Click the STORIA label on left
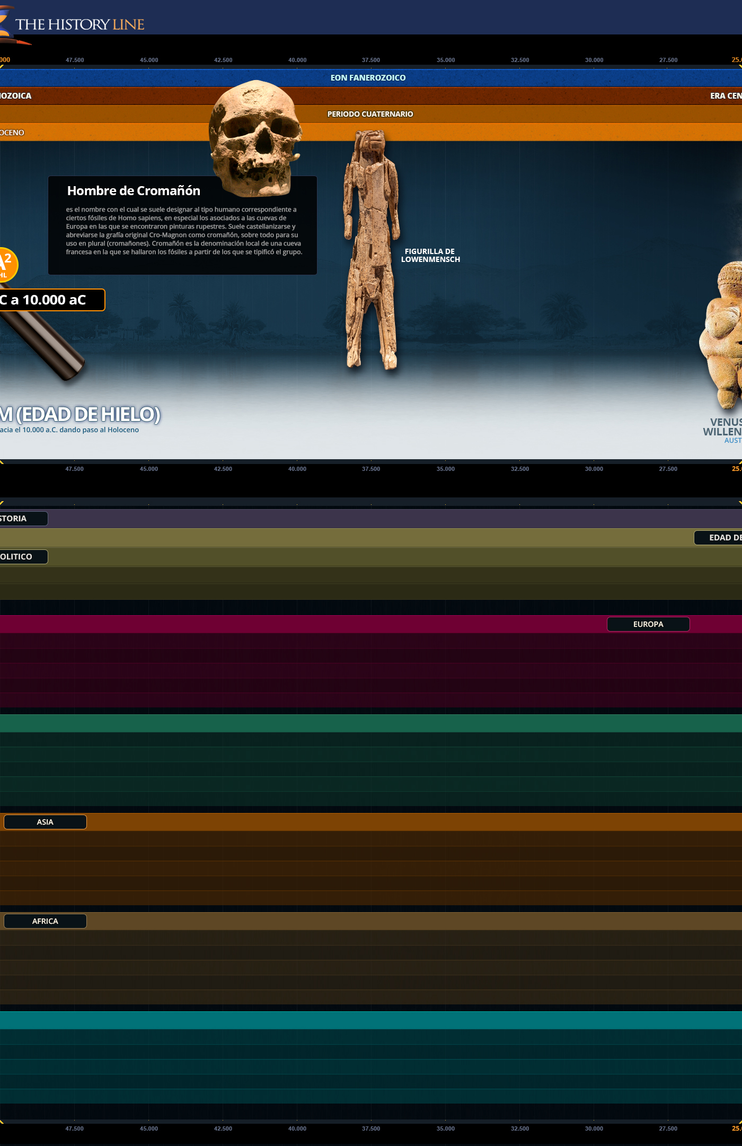This screenshot has height=1146, width=742. (x=24, y=519)
